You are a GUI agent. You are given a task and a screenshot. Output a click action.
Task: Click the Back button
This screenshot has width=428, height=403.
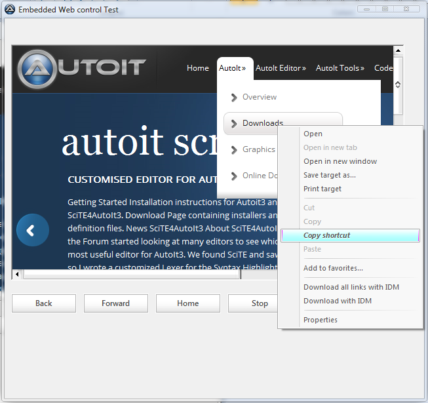(x=44, y=303)
